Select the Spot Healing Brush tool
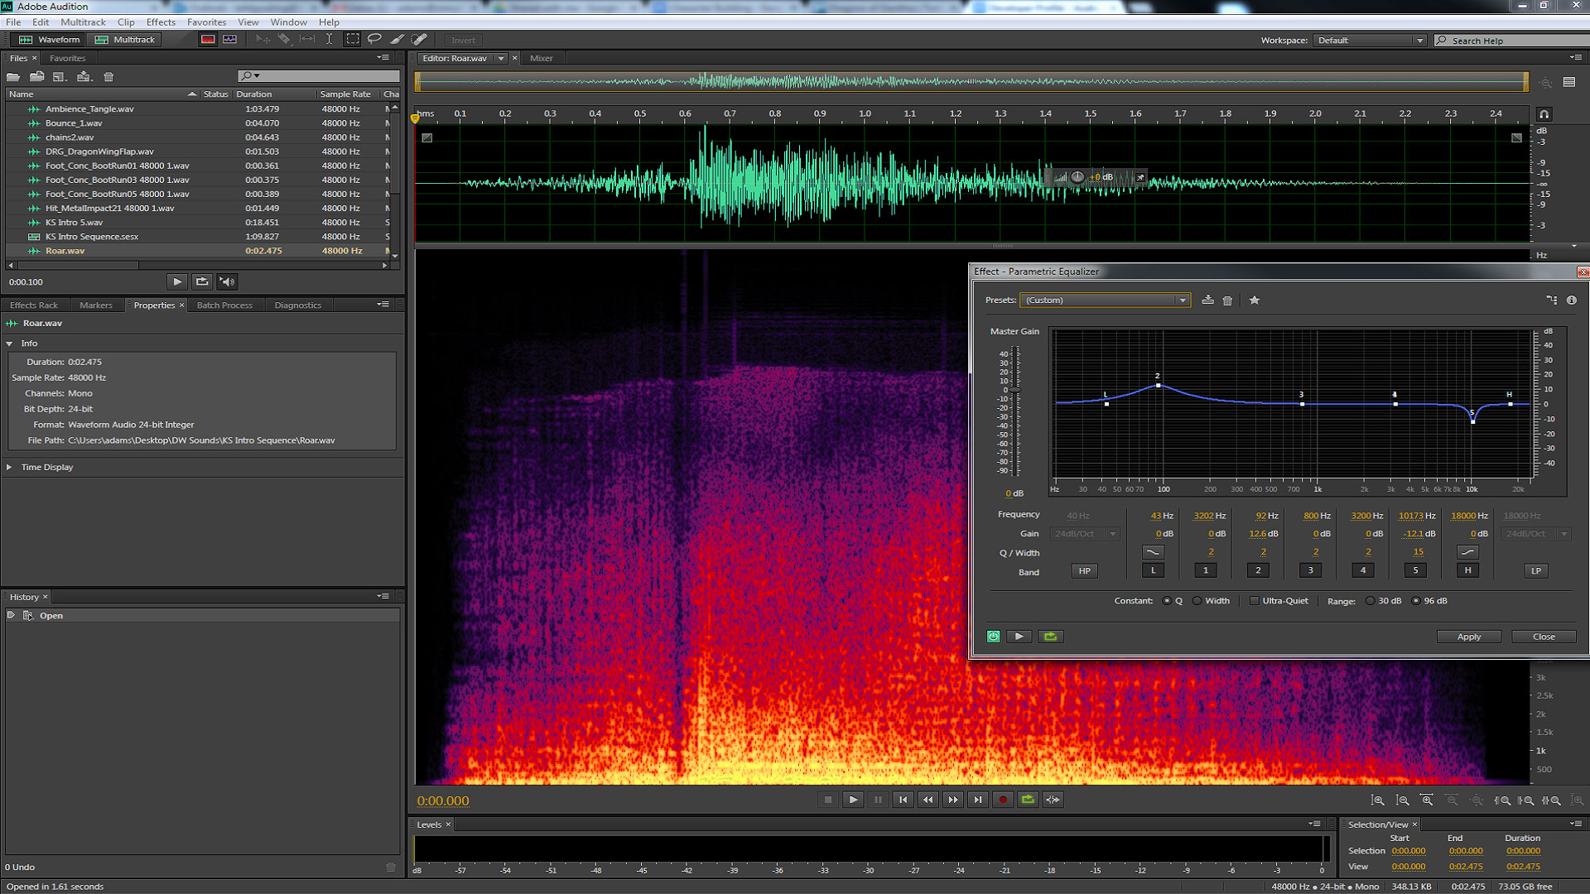Image resolution: width=1590 pixels, height=894 pixels. pyautogui.click(x=420, y=40)
